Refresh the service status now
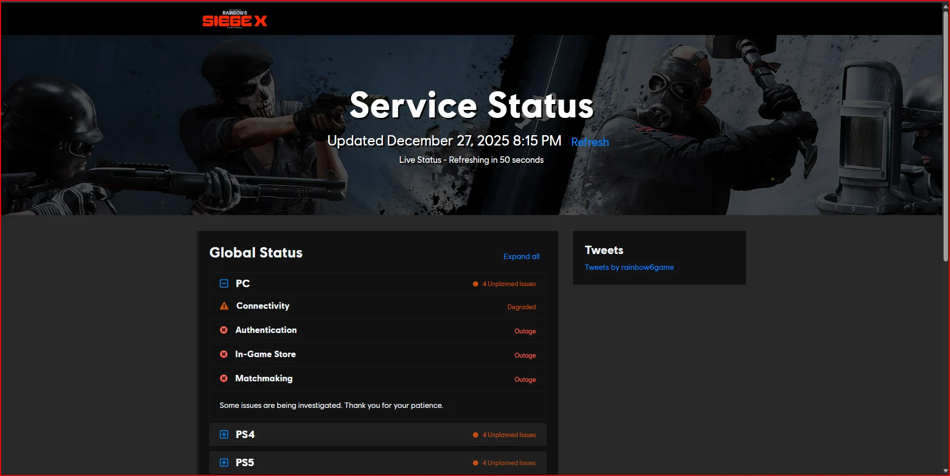 click(590, 142)
